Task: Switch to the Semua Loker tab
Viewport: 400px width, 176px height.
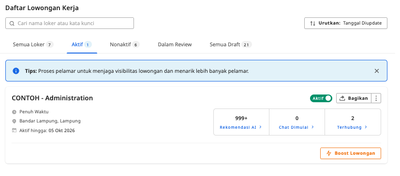Action: [x=33, y=45]
